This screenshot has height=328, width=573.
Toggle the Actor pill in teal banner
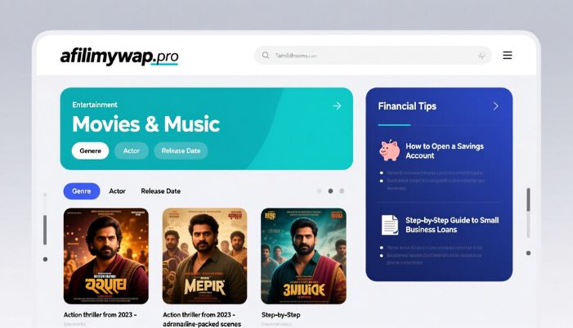(x=131, y=151)
